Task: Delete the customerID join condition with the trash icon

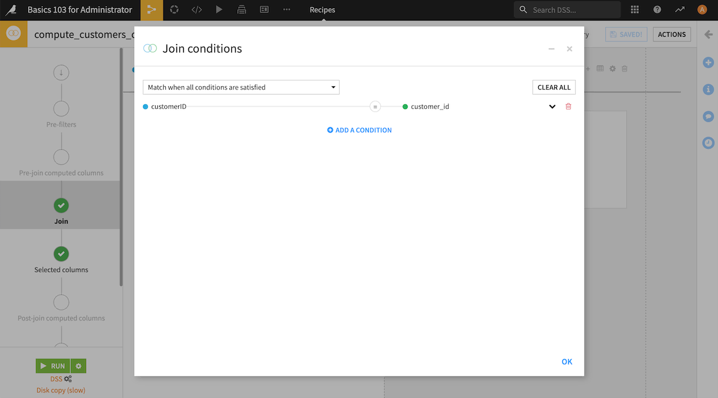Action: pos(568,106)
